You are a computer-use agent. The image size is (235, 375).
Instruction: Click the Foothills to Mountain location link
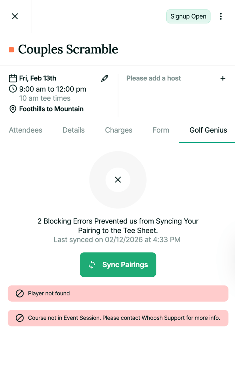click(x=51, y=109)
